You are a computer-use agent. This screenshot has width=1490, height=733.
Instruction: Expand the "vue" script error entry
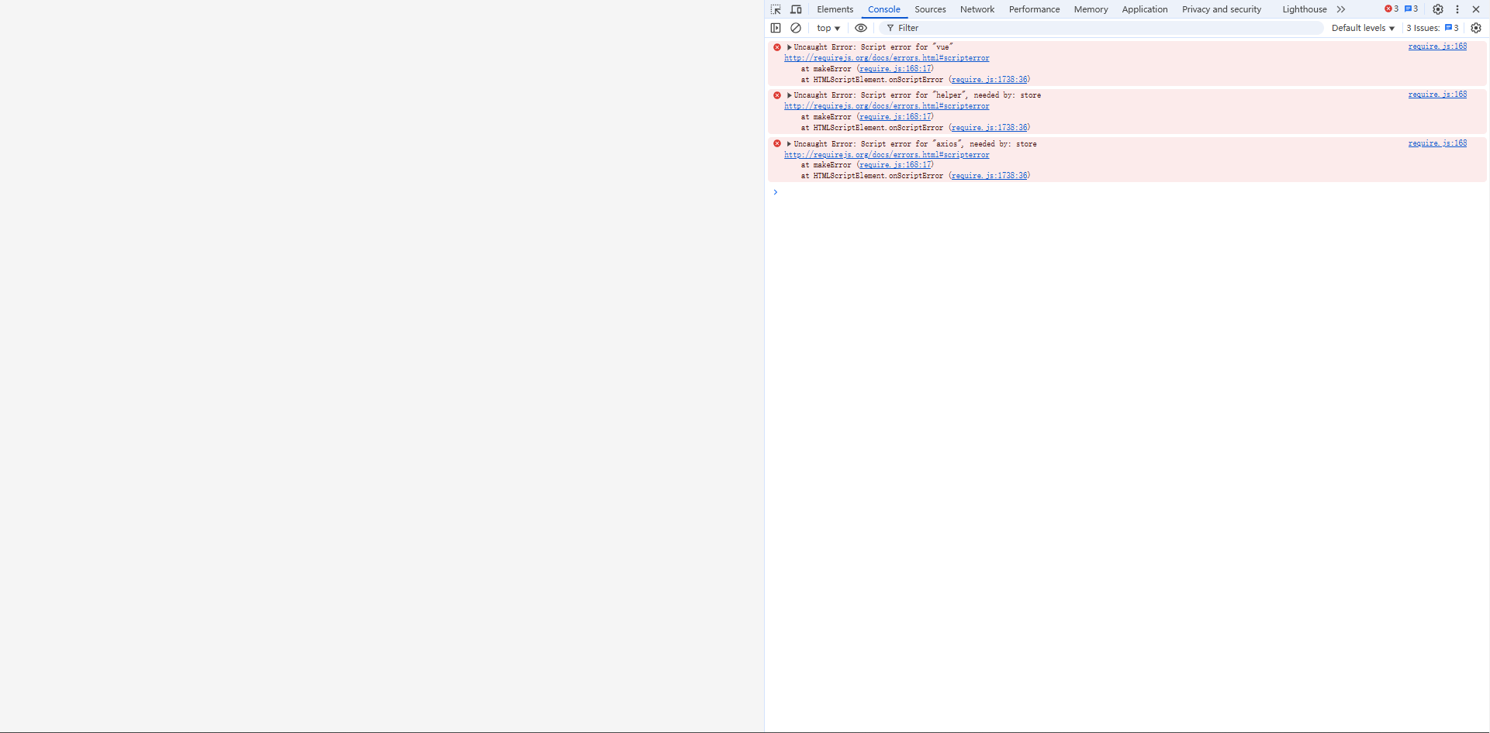(x=789, y=47)
